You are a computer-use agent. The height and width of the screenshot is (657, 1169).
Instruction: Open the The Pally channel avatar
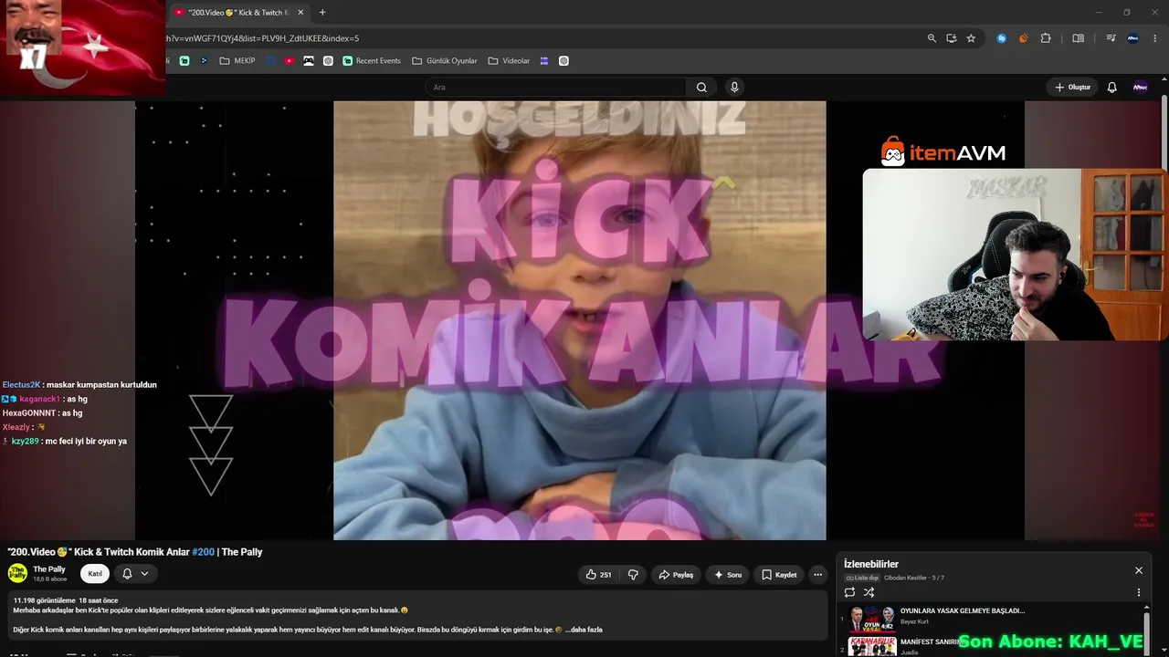click(x=17, y=573)
